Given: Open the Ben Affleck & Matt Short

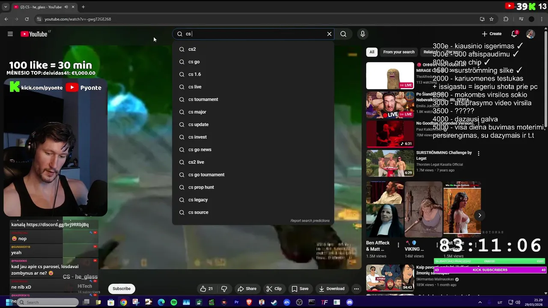Looking at the screenshot, I should coord(385,209).
